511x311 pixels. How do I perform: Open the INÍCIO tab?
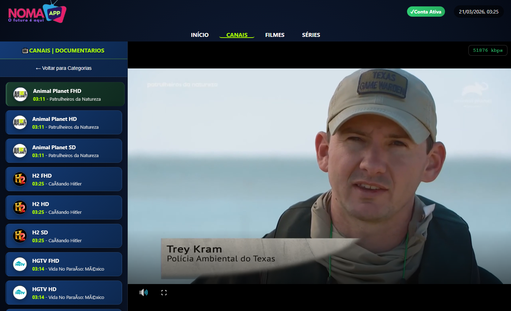(200, 35)
